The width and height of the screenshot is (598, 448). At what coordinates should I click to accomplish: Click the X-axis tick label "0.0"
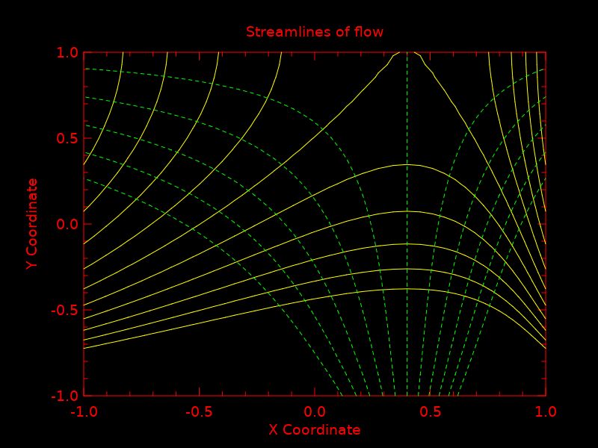point(315,412)
